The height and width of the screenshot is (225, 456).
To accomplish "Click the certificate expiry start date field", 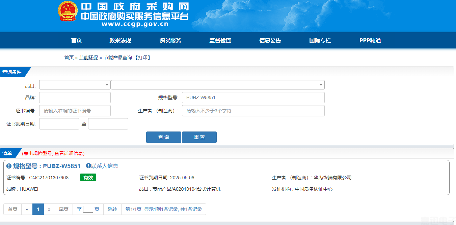I will pos(59,124).
